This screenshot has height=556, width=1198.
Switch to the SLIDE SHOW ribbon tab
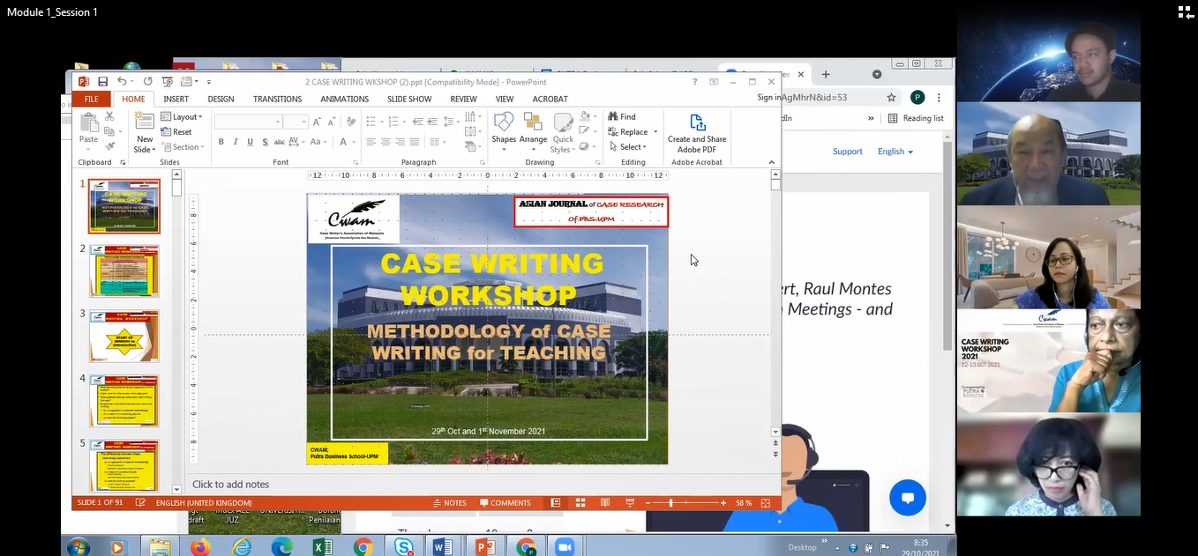(x=409, y=100)
